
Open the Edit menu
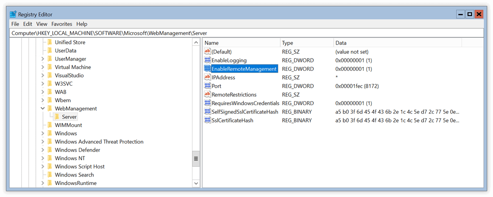[x=28, y=24]
